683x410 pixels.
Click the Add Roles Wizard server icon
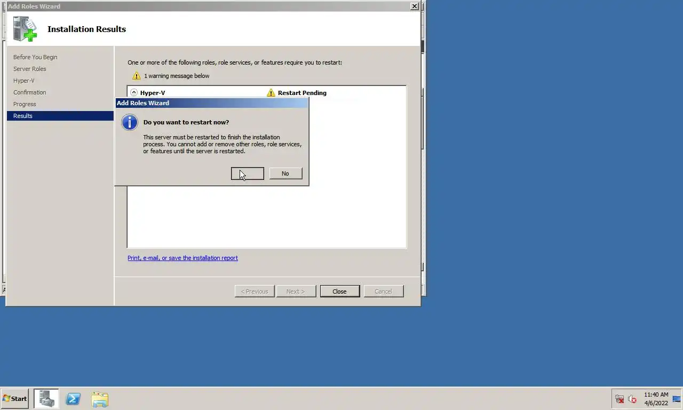[x=25, y=29]
